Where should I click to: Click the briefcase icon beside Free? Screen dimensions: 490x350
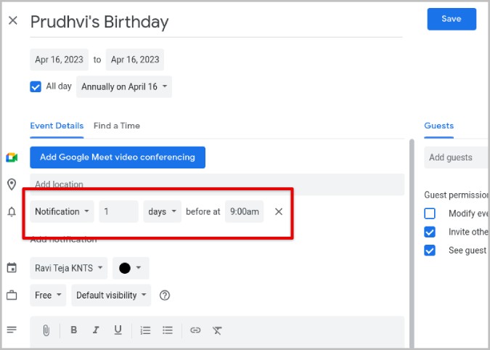coord(12,295)
